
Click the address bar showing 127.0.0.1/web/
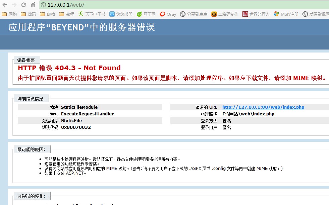click(x=184, y=5)
